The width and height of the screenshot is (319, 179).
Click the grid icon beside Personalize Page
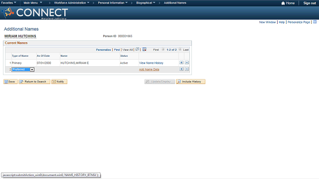pos(315,22)
